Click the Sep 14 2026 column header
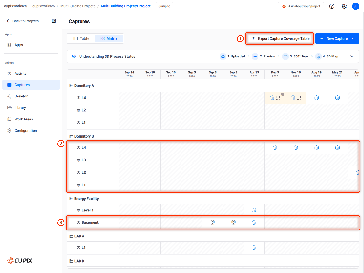Image resolution: width=364 pixels, height=273 pixels. pos(129,74)
